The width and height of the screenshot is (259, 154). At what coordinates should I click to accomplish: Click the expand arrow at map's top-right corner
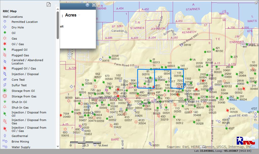[x=257, y=2]
